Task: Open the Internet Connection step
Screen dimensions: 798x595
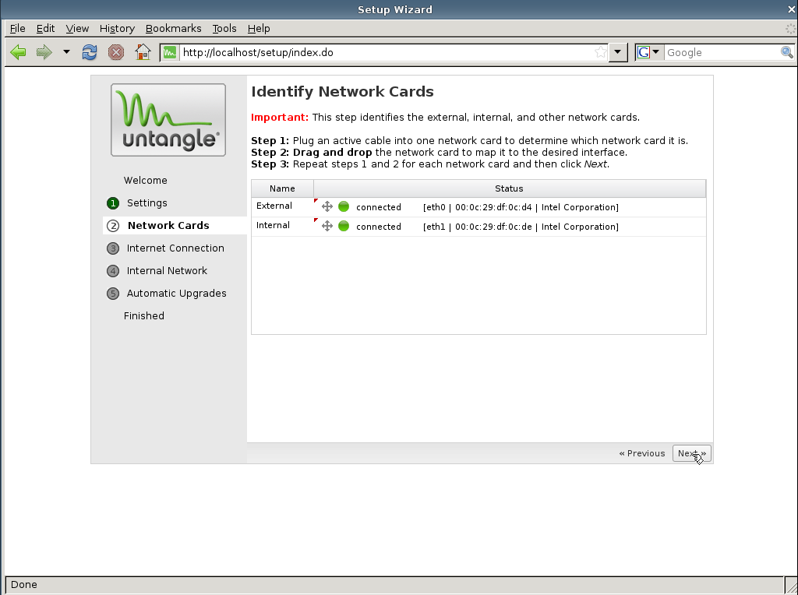Action: 175,248
